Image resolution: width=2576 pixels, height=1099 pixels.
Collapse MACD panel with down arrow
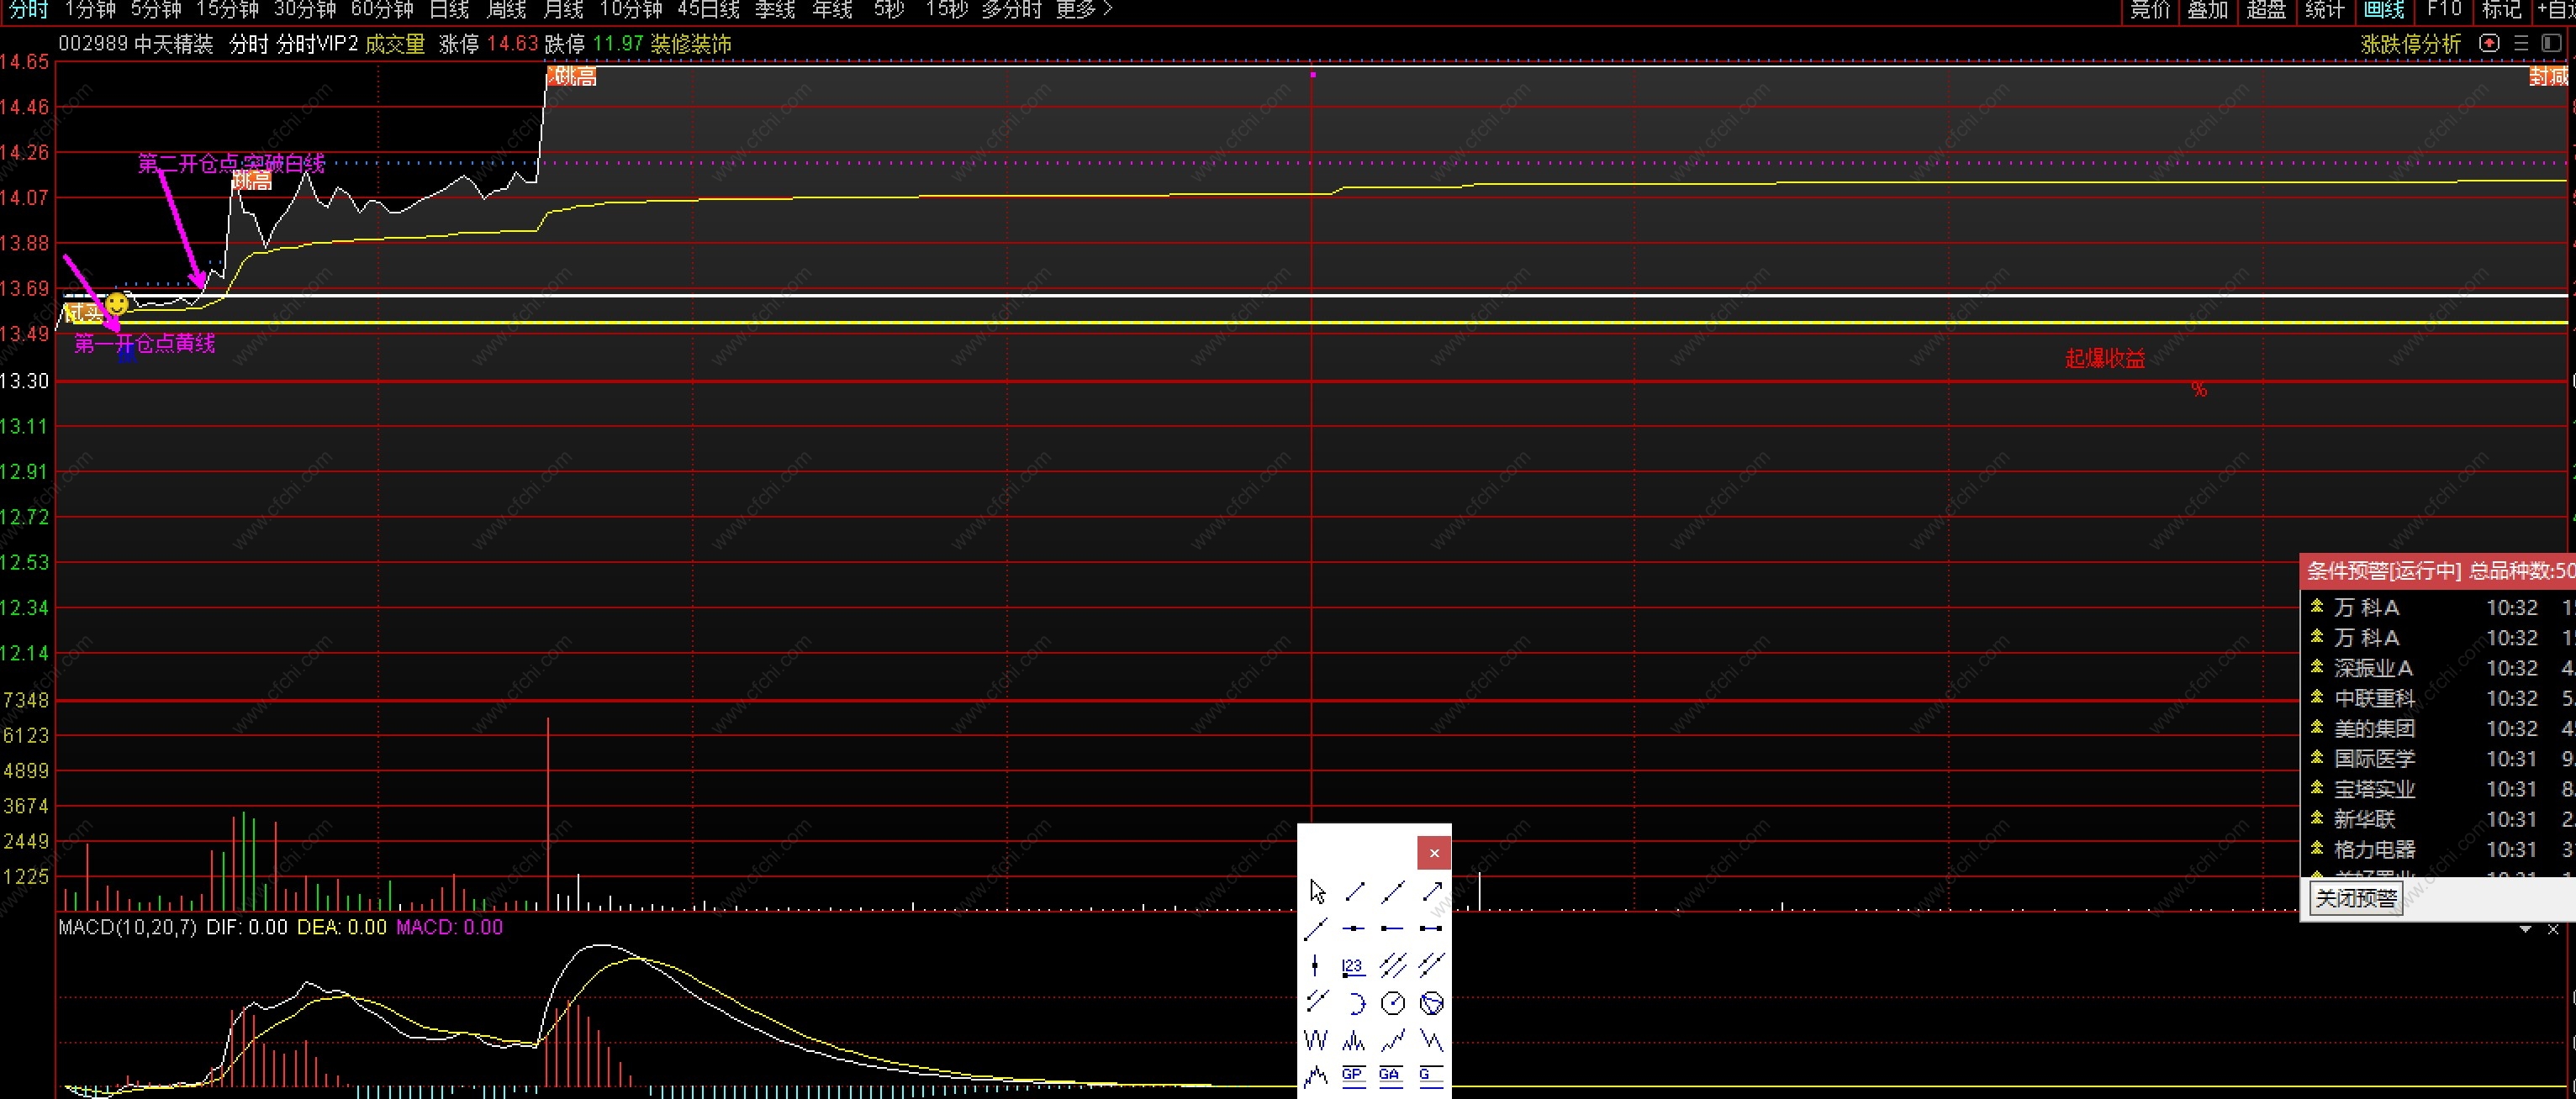tap(2525, 929)
